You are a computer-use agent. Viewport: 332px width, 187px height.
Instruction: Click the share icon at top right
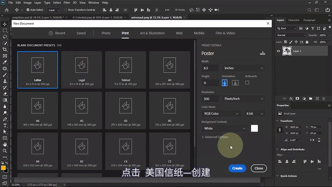click(x=327, y=10)
